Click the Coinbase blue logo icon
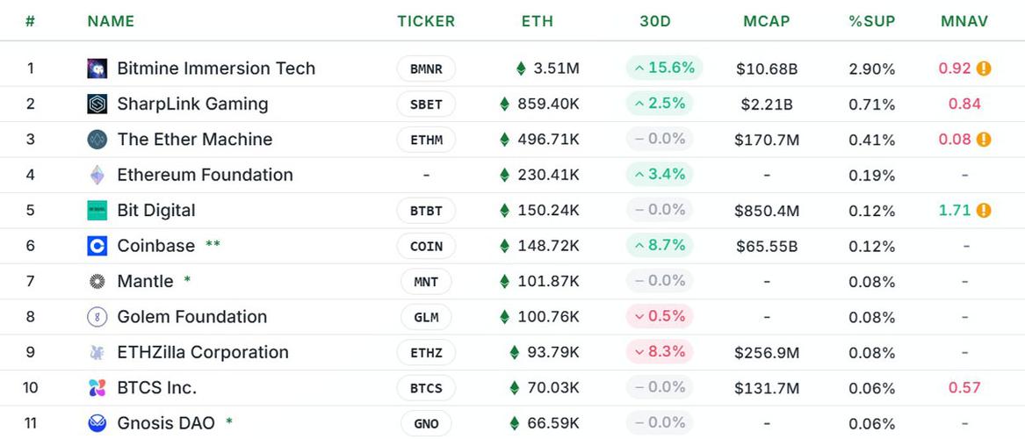Image resolution: width=1025 pixels, height=439 pixels. [x=97, y=246]
